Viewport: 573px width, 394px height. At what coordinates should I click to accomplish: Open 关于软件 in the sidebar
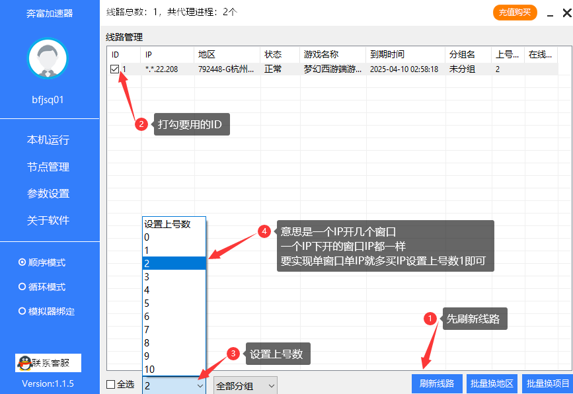coord(48,220)
